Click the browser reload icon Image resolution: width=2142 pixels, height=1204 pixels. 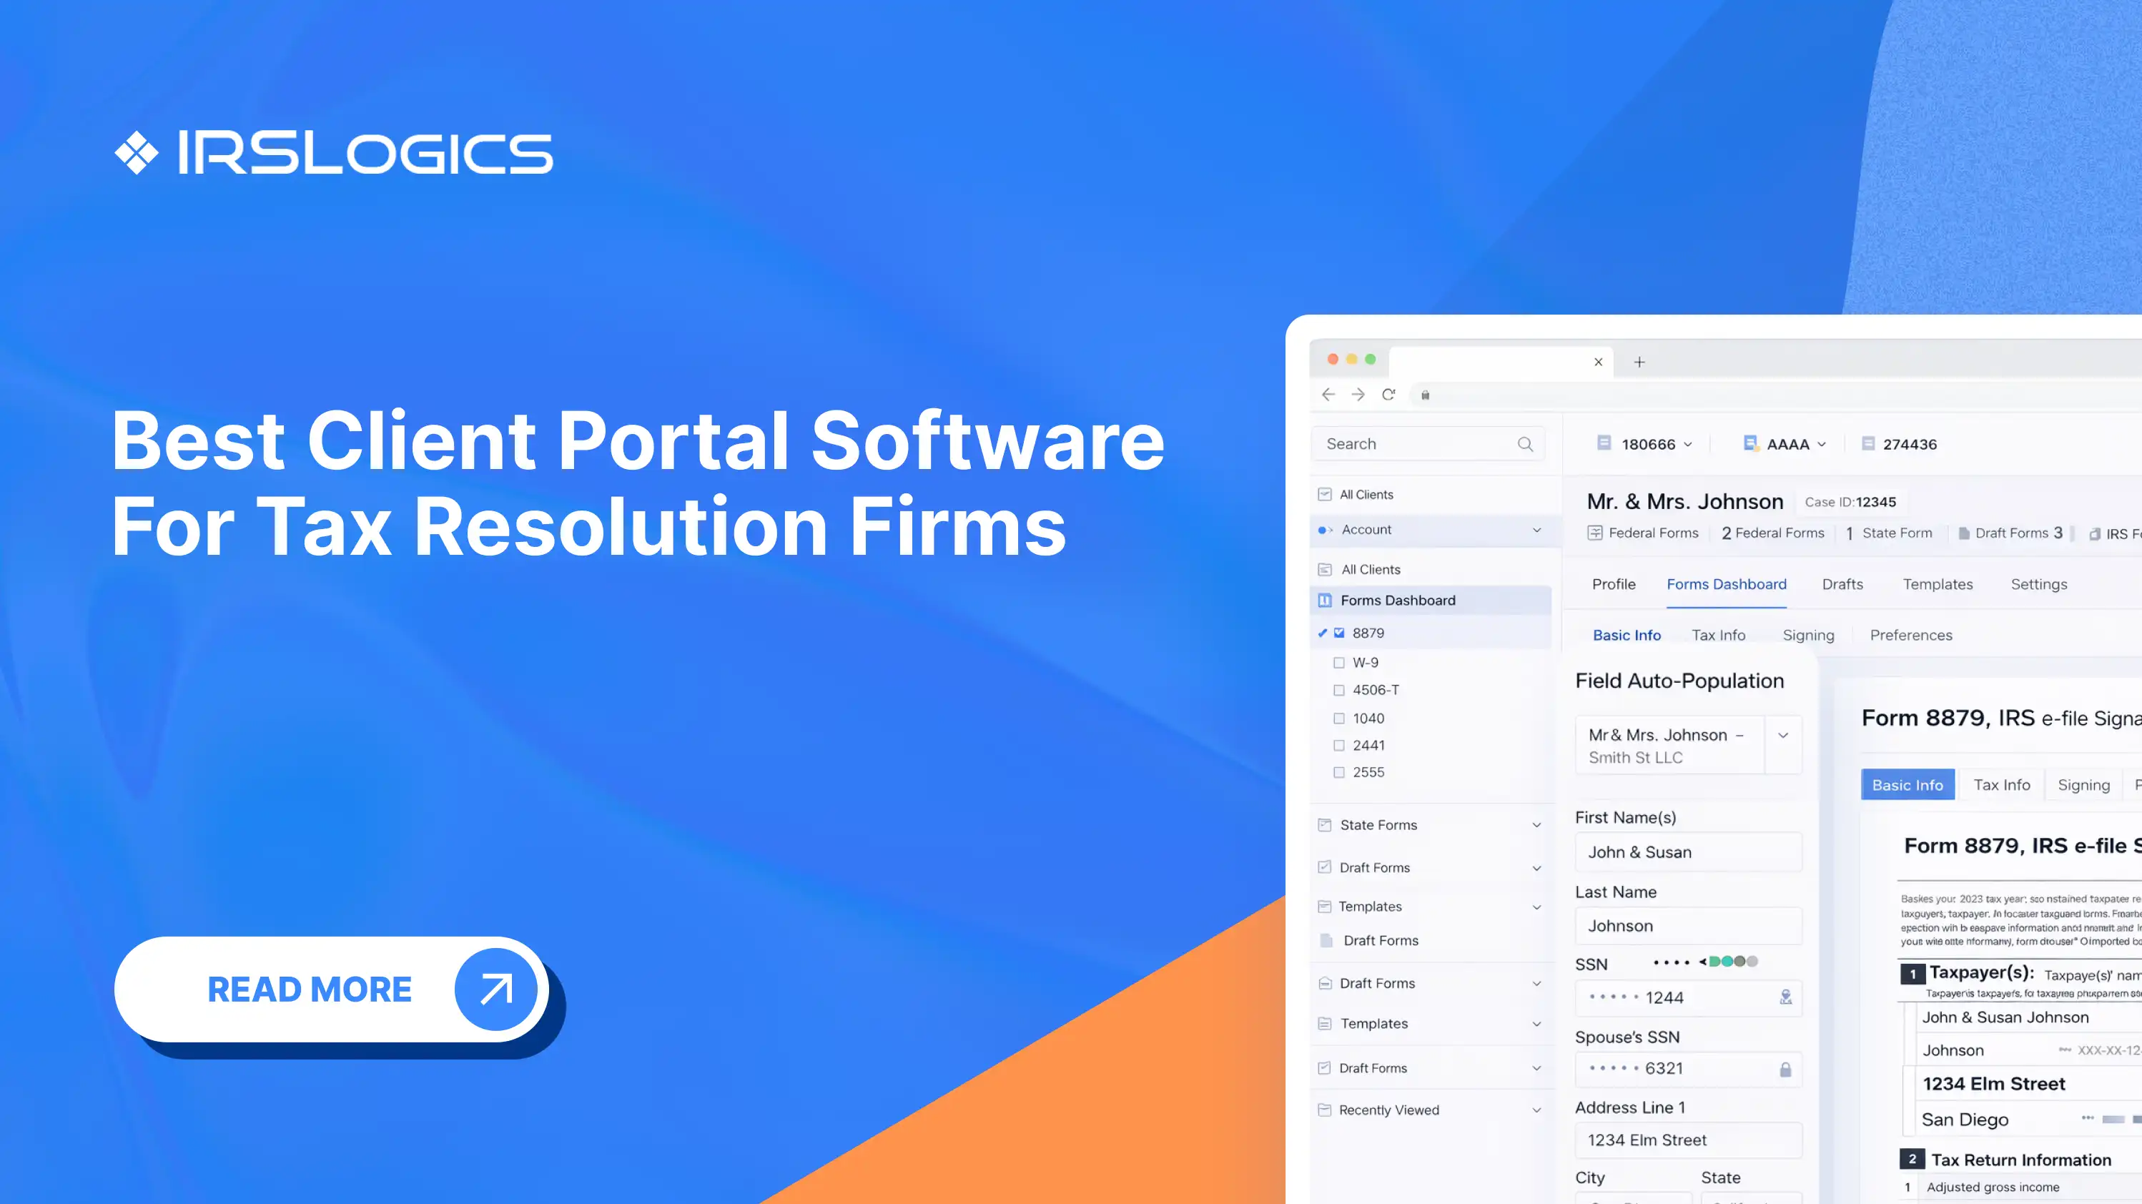[1388, 394]
